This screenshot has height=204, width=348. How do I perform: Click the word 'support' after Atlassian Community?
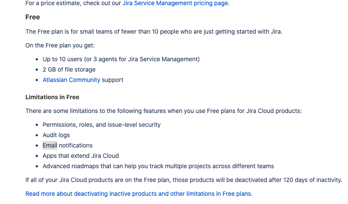tap(113, 80)
